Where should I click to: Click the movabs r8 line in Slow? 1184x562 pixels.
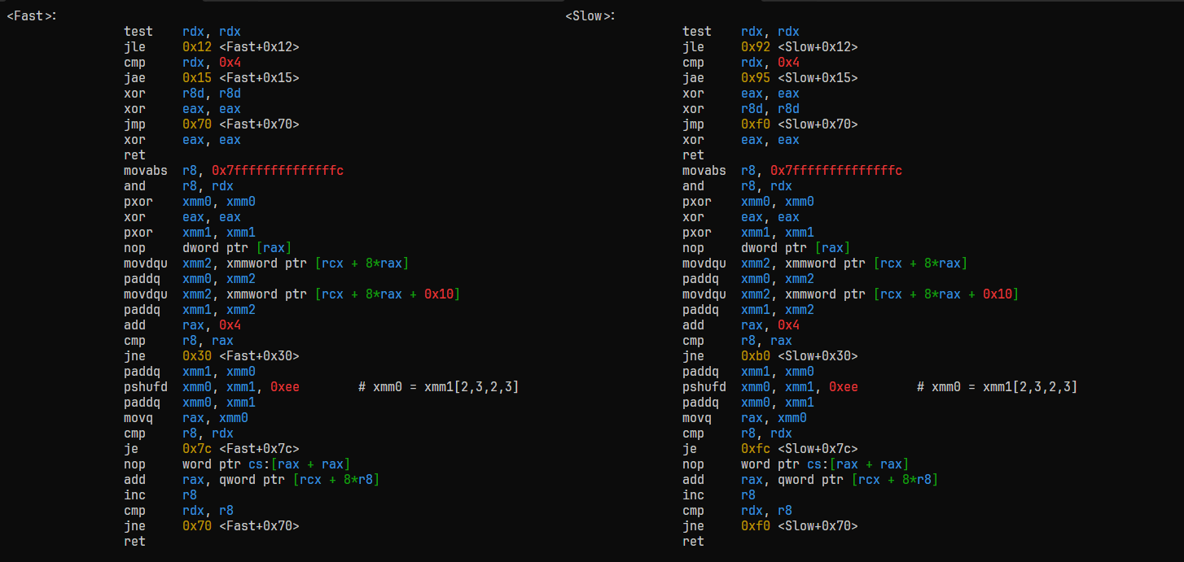(x=792, y=171)
